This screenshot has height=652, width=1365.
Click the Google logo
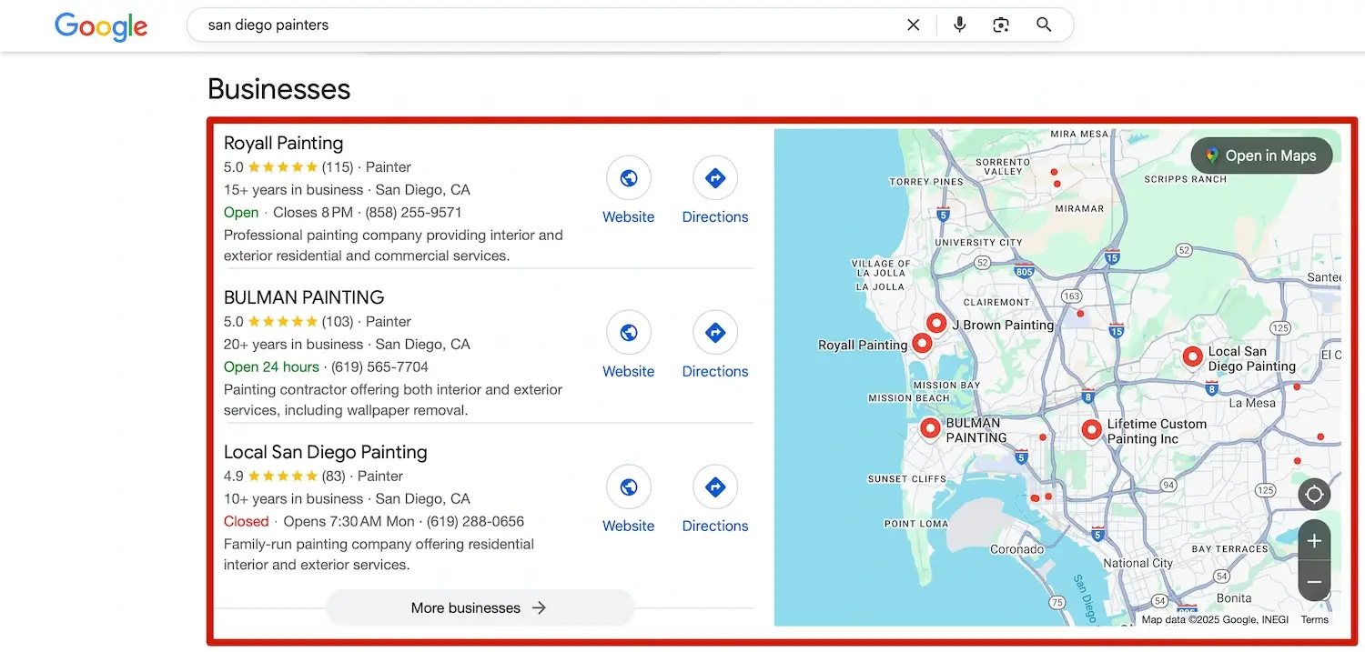coord(101,26)
